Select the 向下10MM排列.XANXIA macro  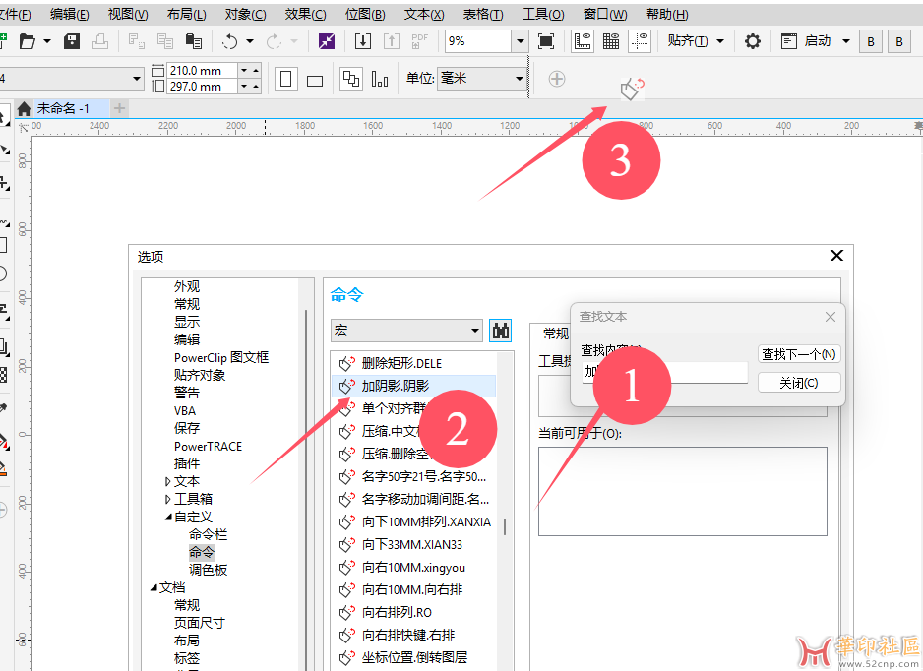(414, 522)
